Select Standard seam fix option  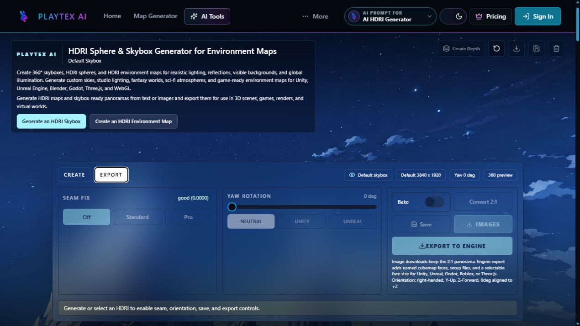coord(137,217)
